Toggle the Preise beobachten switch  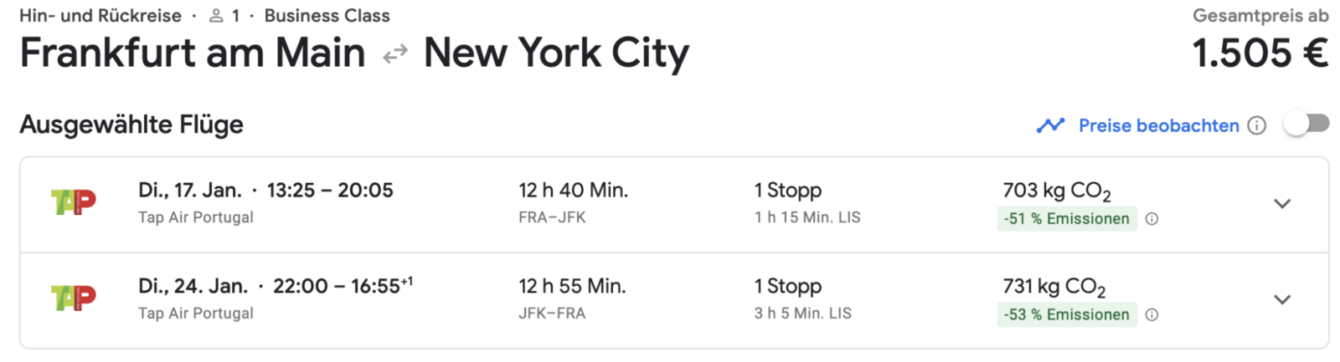(1306, 124)
